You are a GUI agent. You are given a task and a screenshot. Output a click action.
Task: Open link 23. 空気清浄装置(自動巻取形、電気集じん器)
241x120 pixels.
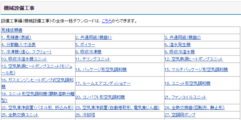118,108
